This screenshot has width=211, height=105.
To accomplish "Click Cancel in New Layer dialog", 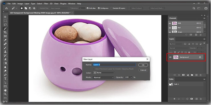I will coord(143,70).
